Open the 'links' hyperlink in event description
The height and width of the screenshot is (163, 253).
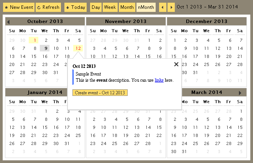click(x=159, y=80)
